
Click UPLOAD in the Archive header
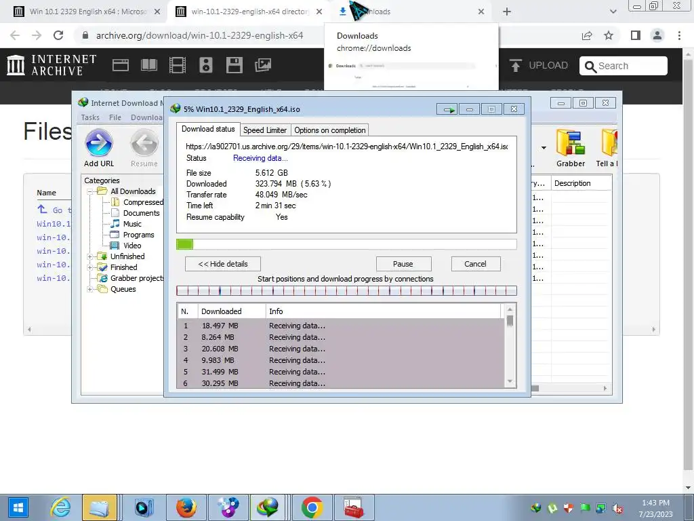pyautogui.click(x=548, y=66)
